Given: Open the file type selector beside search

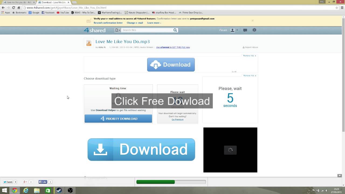Looking at the screenshot, I should pyautogui.click(x=118, y=30).
